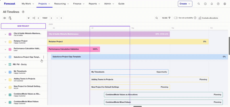Click the My Timesheets blue icon

click(10, 72)
